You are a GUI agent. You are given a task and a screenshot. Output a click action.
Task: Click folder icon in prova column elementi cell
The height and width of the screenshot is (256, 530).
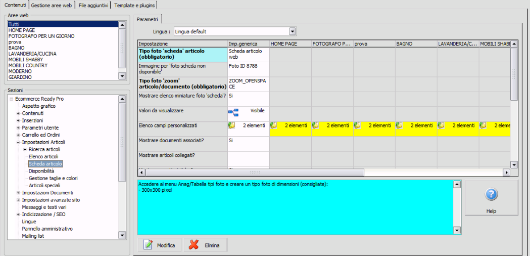click(x=357, y=125)
